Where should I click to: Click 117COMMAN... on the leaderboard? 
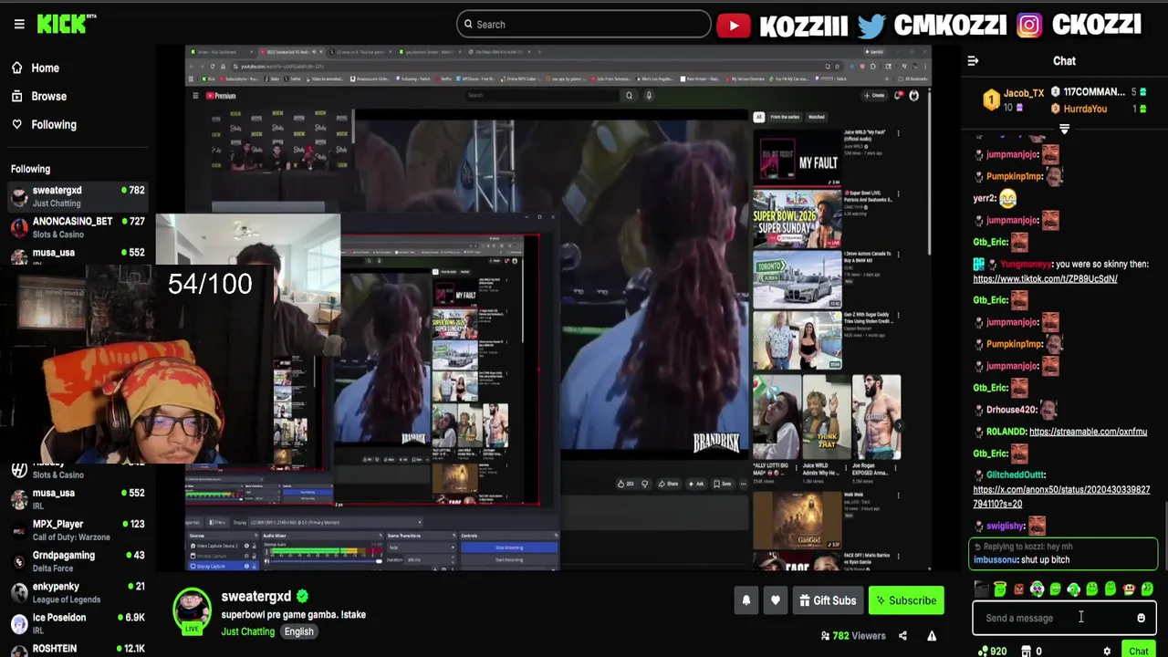point(1094,92)
